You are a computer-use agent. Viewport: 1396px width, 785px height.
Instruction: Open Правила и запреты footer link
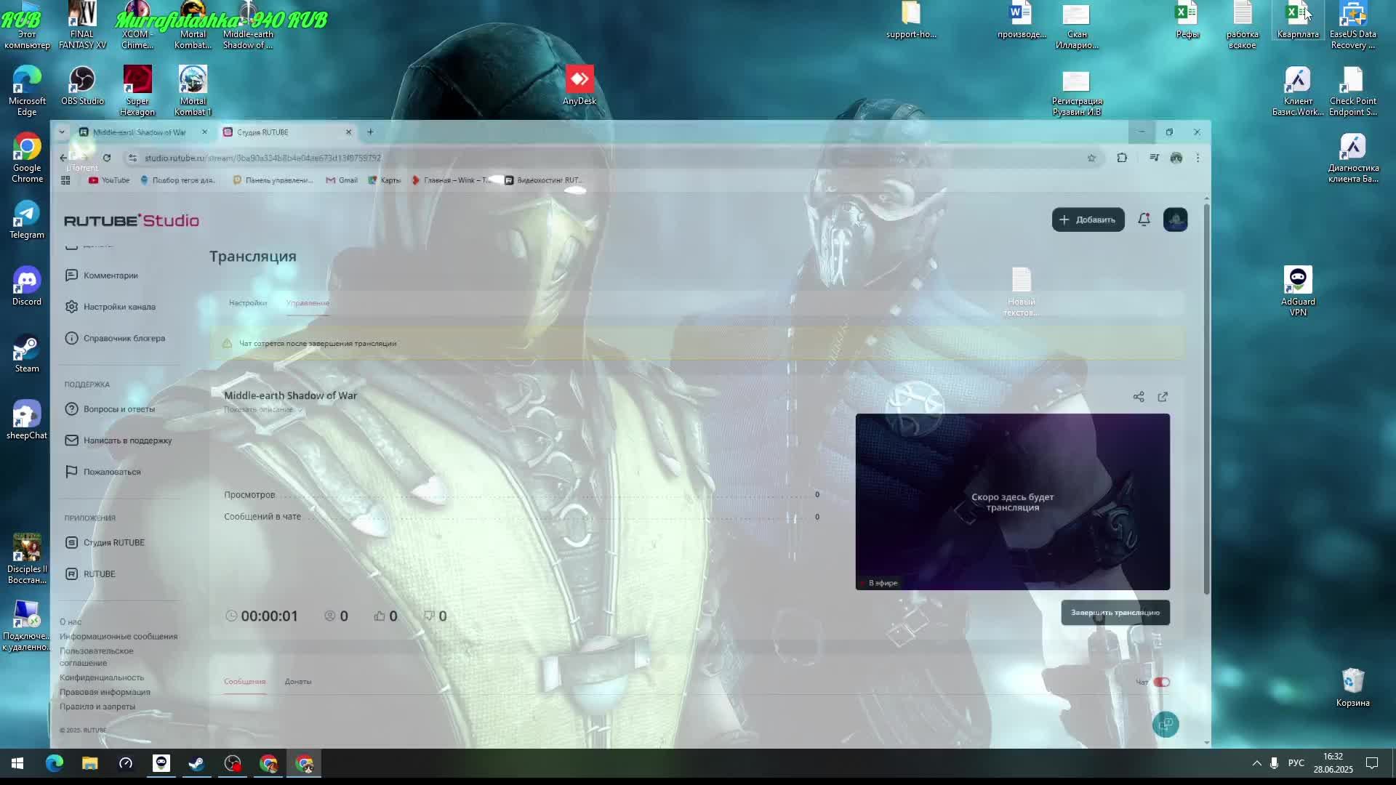[97, 706]
